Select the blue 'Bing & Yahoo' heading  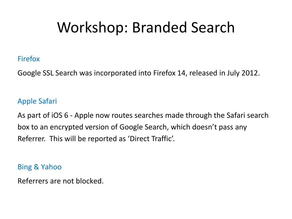[x=39, y=167]
